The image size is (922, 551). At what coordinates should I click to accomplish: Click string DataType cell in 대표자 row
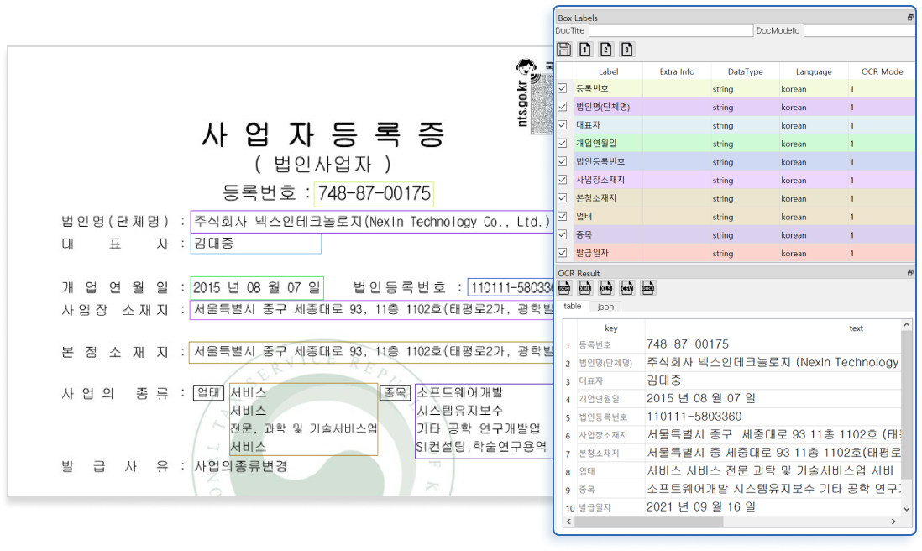[x=745, y=125]
